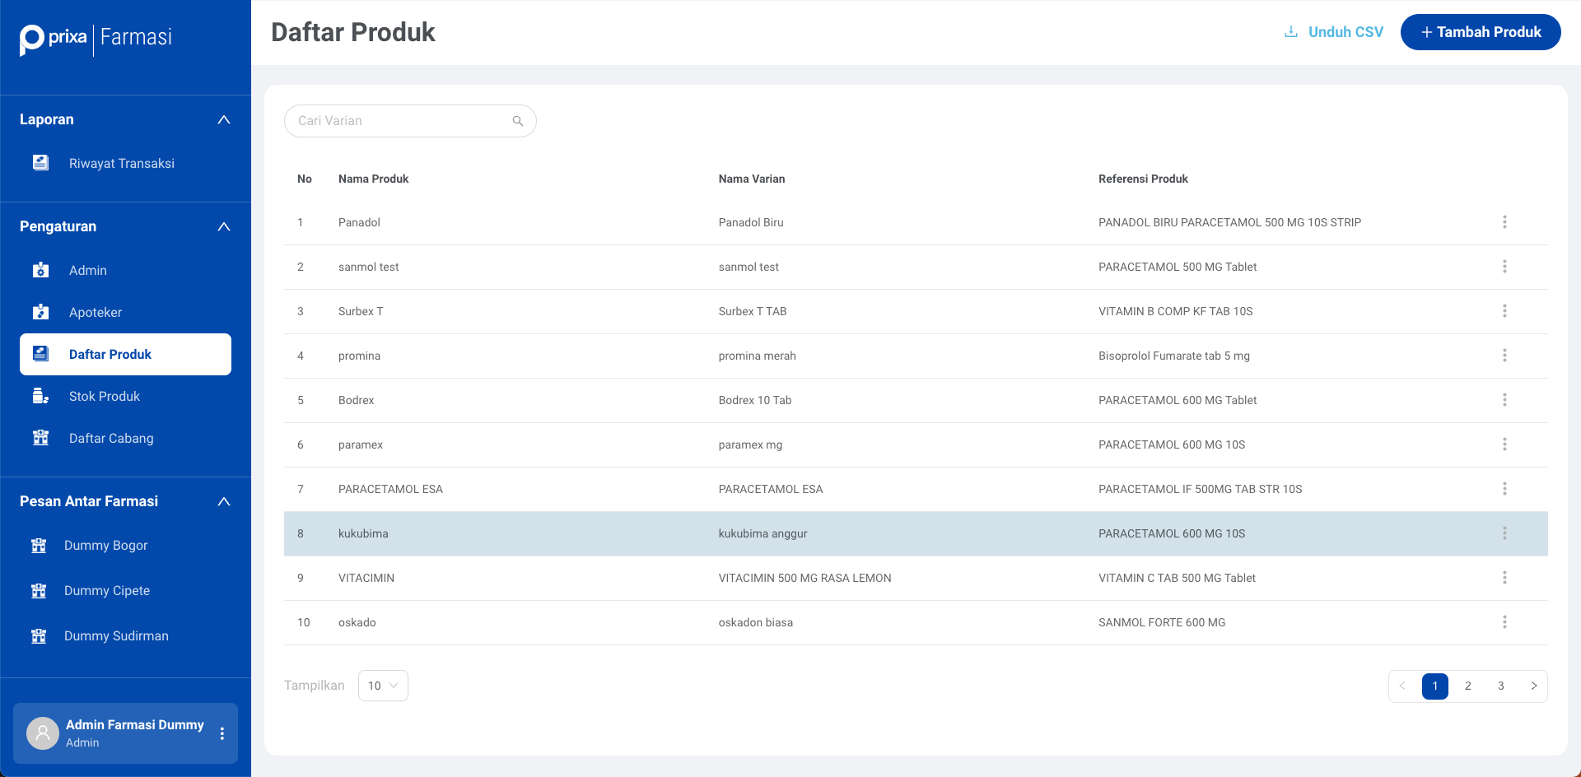The image size is (1581, 777).
Task: Click the Tambah Produk button
Action: [1480, 32]
